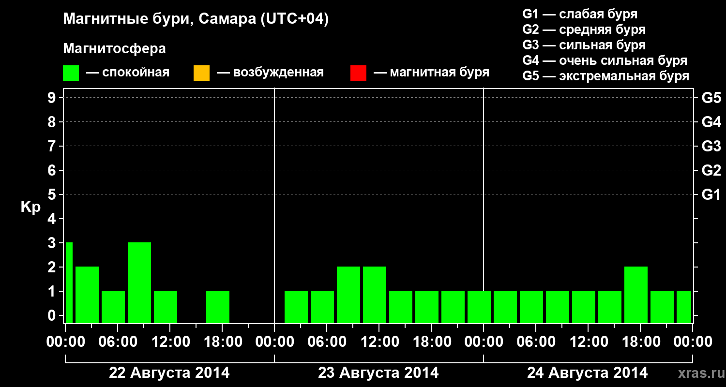This screenshot has height=387, width=726.
Task: Click the right axis label G2
Action: tap(711, 170)
